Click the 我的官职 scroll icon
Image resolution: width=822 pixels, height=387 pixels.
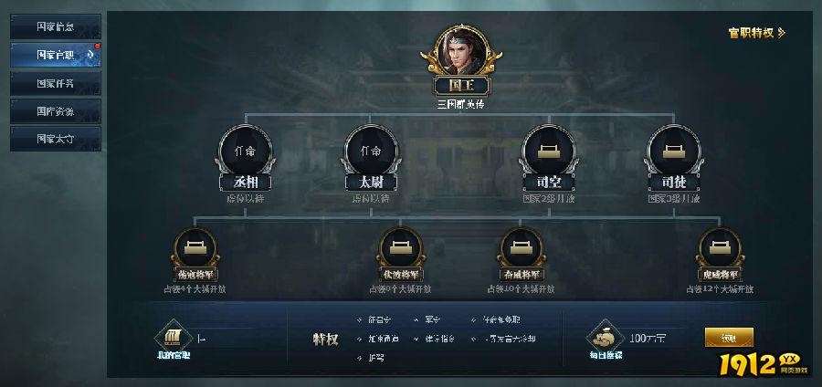(173, 337)
